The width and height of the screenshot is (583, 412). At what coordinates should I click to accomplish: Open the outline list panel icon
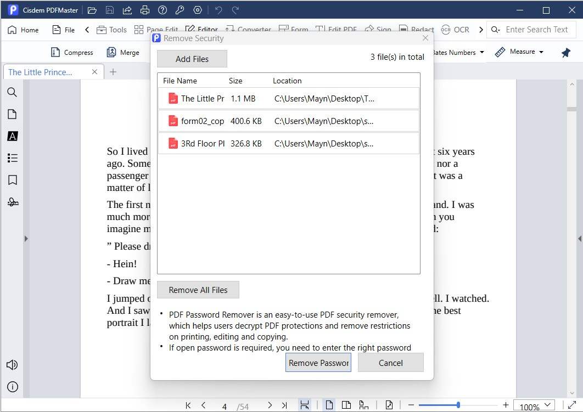(x=12, y=158)
